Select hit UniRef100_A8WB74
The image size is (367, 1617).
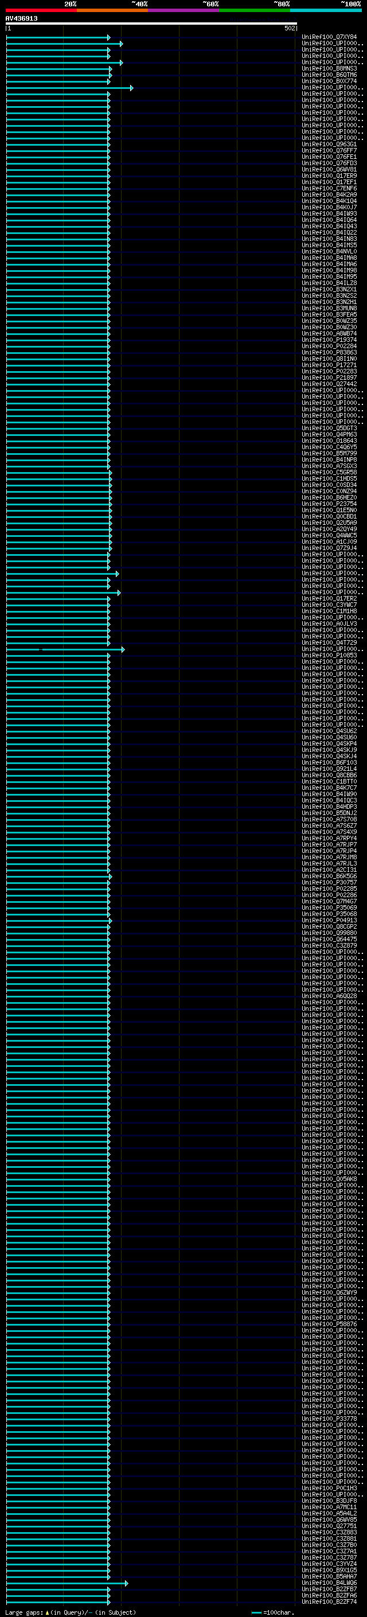pos(329,333)
